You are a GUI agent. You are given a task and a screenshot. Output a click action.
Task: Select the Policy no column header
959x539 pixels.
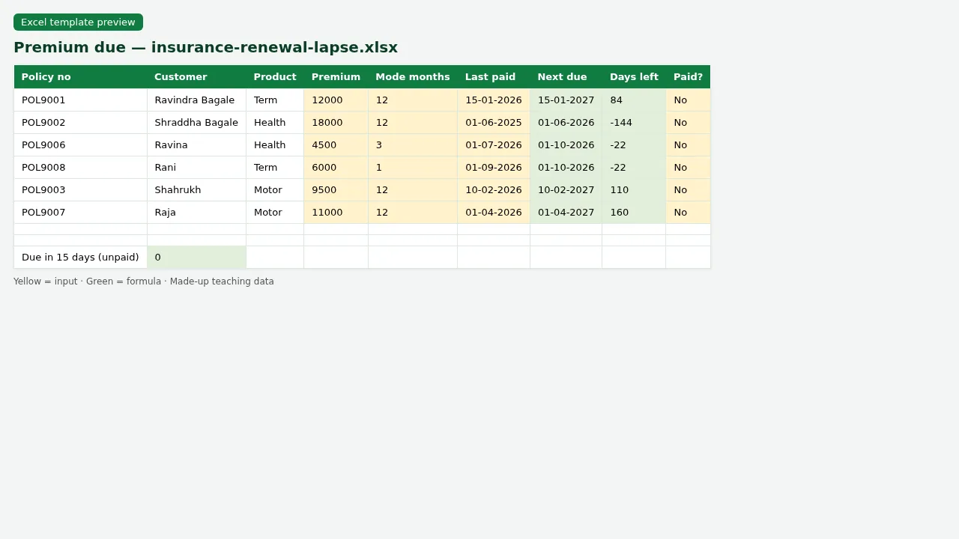(80, 77)
